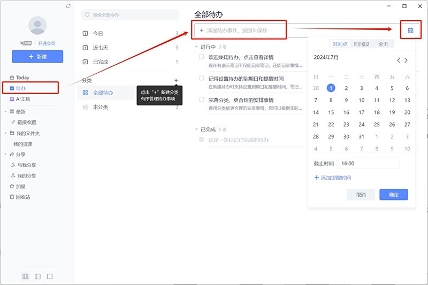428x285 pixels.
Task: Open AI工具 in sidebar
Action: pyautogui.click(x=20, y=99)
